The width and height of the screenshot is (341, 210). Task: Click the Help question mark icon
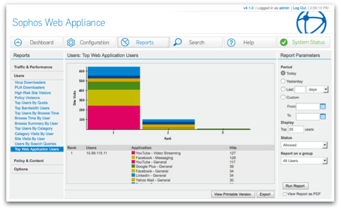231,42
